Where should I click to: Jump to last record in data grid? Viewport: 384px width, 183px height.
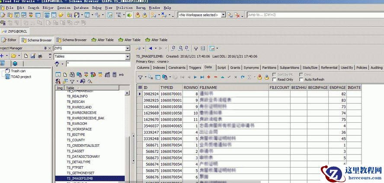coord(202,77)
